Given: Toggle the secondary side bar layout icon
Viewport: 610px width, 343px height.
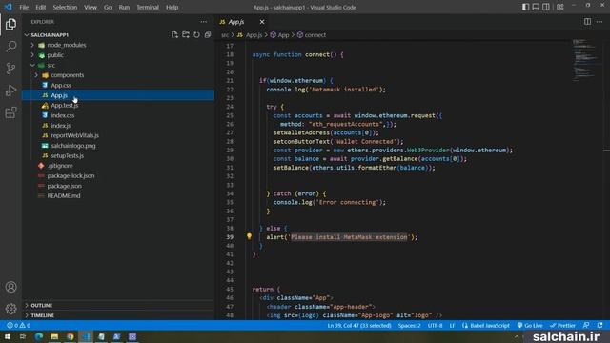Looking at the screenshot, I should pos(546,7).
